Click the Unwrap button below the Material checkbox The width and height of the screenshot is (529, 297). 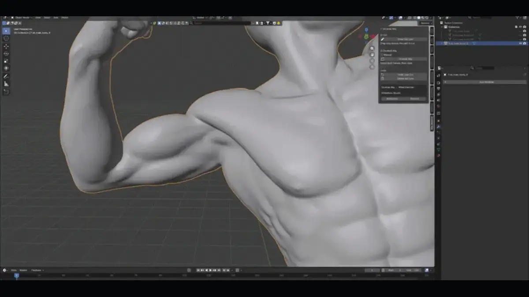click(404, 59)
